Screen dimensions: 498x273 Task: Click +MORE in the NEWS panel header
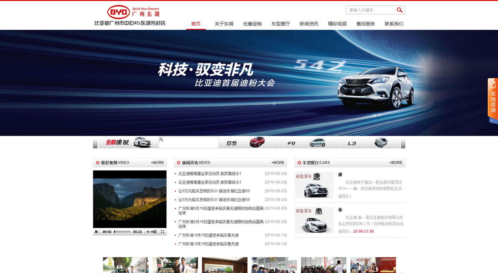(278, 162)
